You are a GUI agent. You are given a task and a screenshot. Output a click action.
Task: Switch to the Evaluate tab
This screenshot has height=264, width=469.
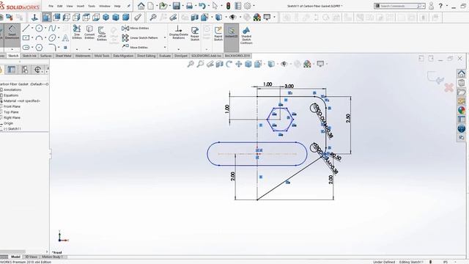click(165, 56)
